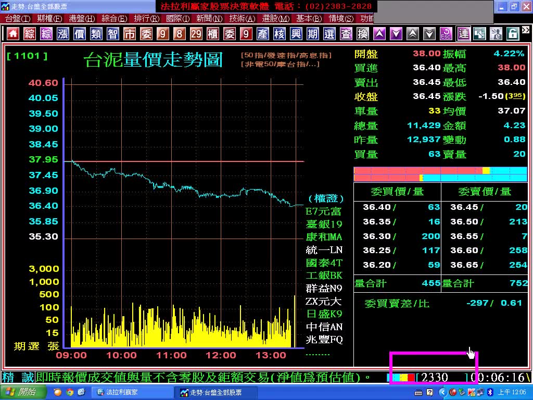Select the 中信AN warrant
The image size is (533, 400).
(x=324, y=327)
